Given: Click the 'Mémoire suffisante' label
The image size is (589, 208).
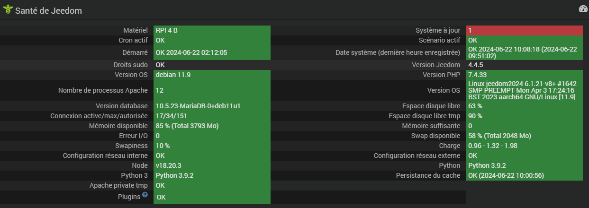Looking at the screenshot, I should click(x=431, y=126).
